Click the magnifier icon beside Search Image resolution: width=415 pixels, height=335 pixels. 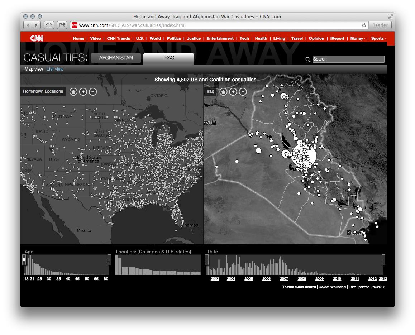click(x=307, y=59)
